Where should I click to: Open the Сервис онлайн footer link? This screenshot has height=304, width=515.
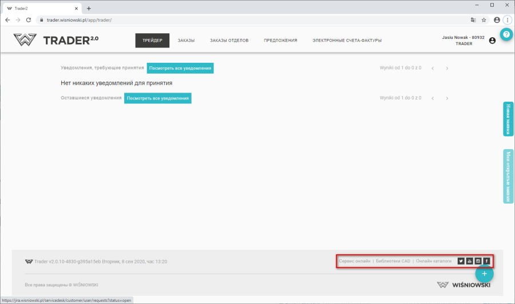pos(354,261)
